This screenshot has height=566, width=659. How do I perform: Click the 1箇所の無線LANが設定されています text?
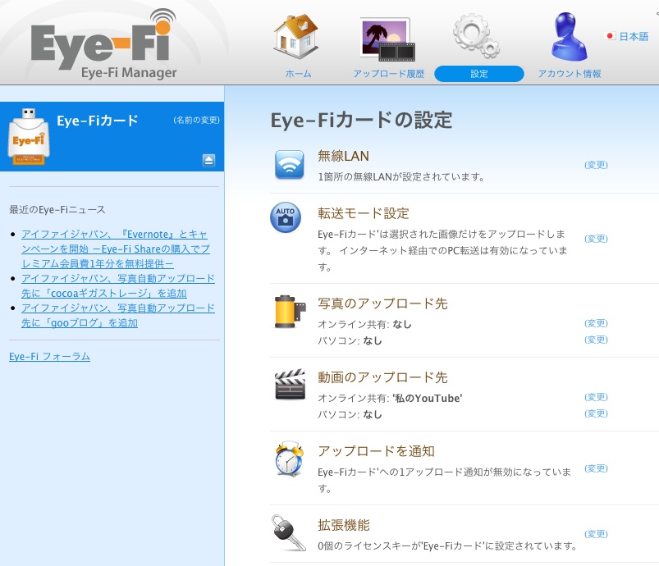401,177
